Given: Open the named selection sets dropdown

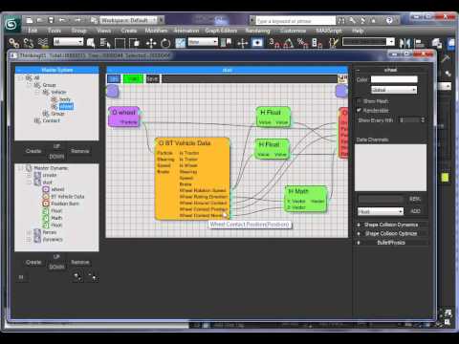Looking at the screenshot, I should (x=368, y=42).
